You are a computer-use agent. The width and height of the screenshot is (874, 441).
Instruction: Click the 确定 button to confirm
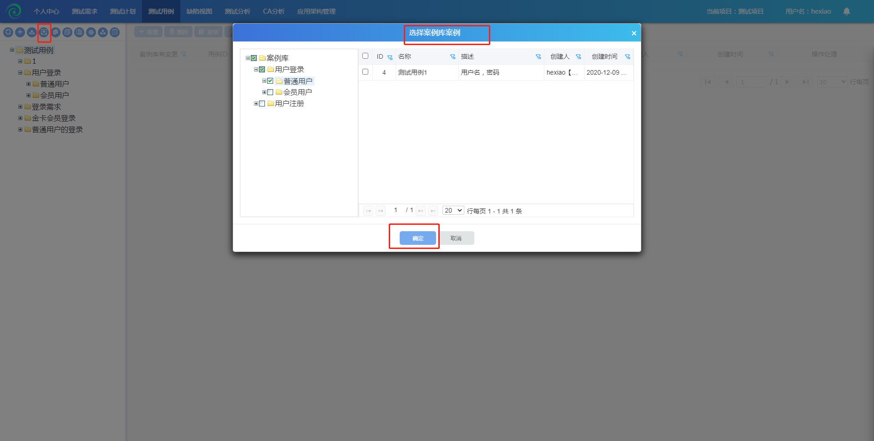[418, 238]
